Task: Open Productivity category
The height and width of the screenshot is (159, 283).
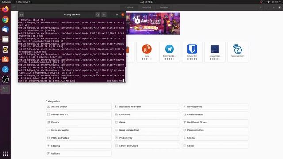Action: click(x=147, y=138)
